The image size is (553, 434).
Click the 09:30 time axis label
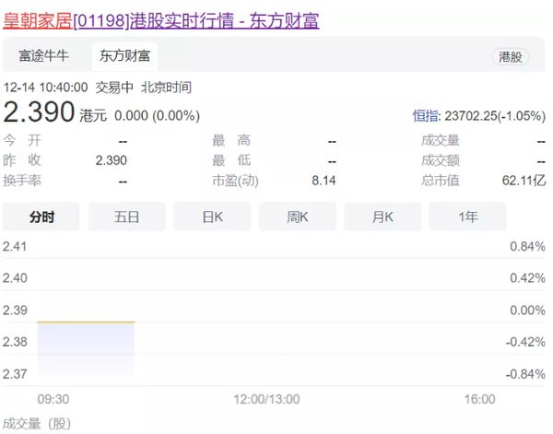point(52,399)
